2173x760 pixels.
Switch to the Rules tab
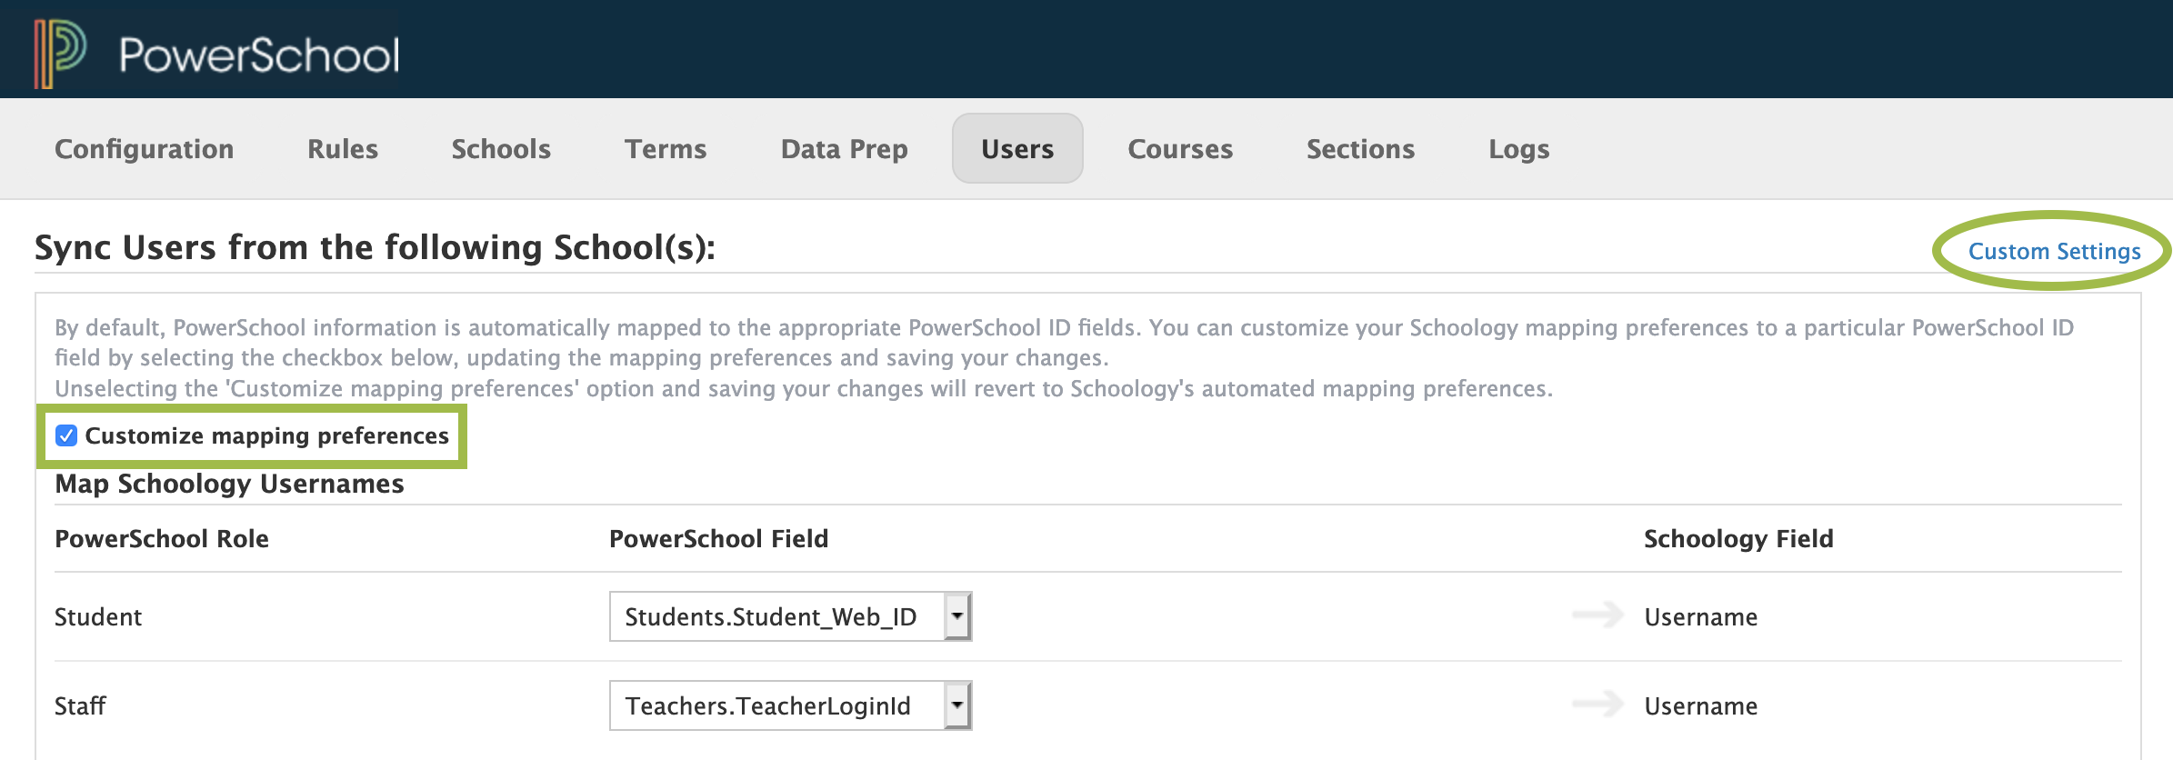[x=342, y=149]
